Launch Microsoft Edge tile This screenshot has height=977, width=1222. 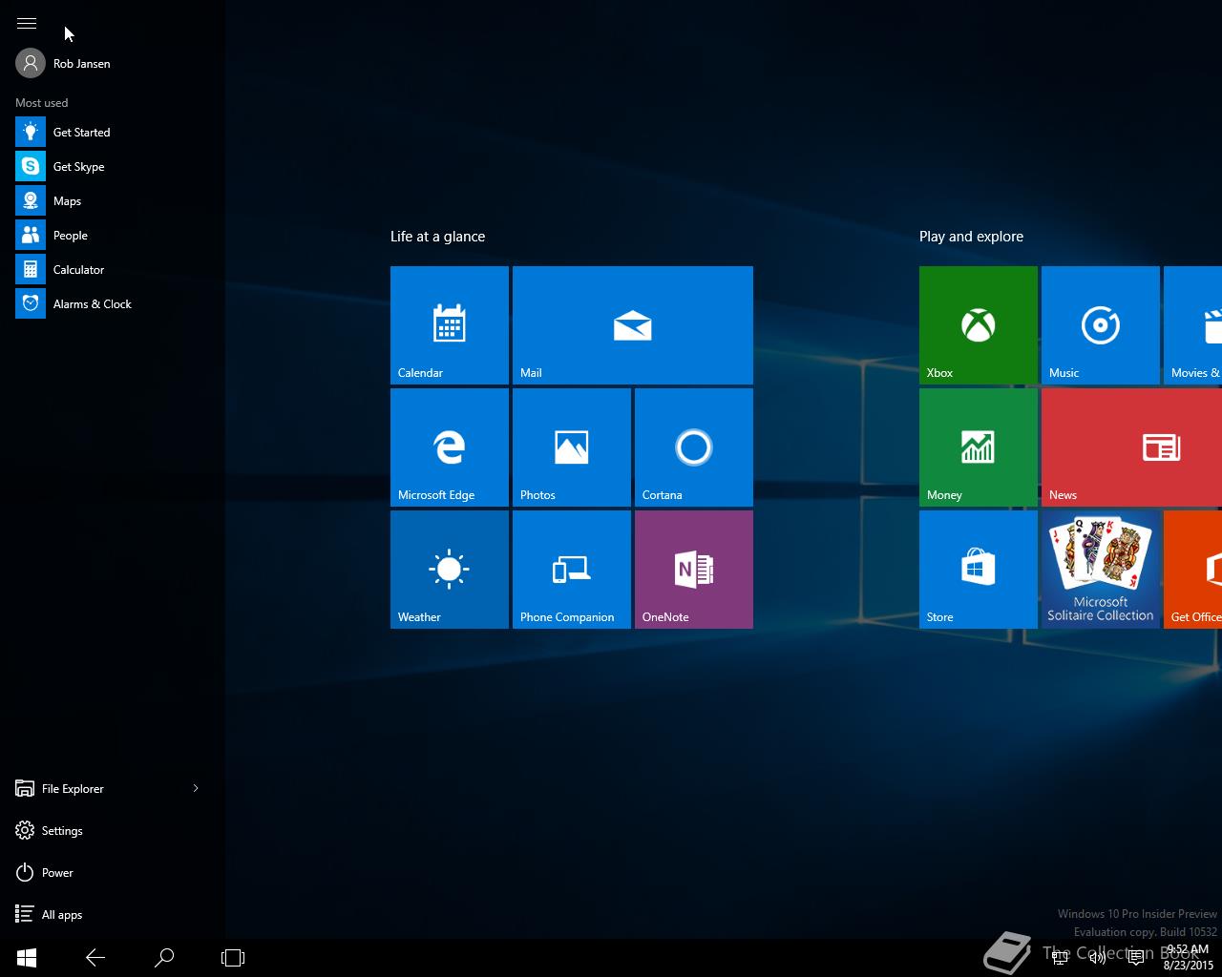pos(450,447)
